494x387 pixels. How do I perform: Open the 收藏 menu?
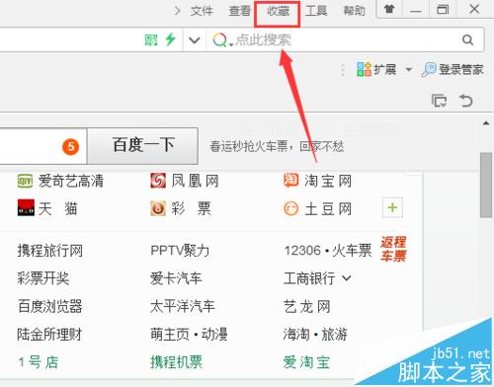pyautogui.click(x=278, y=11)
